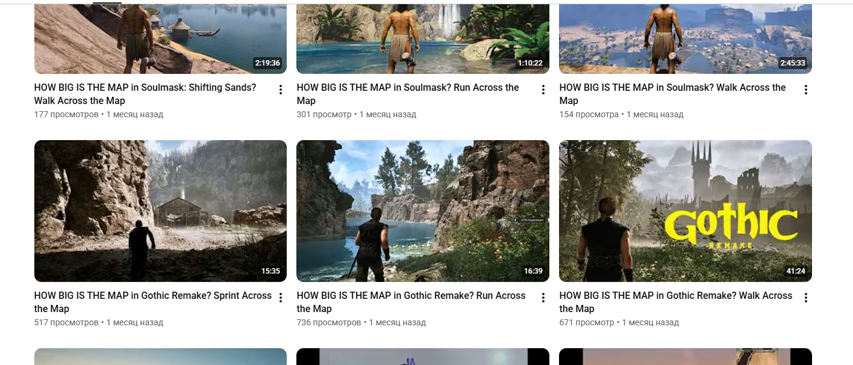This screenshot has width=853, height=365.
Task: Click the 16:39 duration badge
Action: tap(533, 271)
